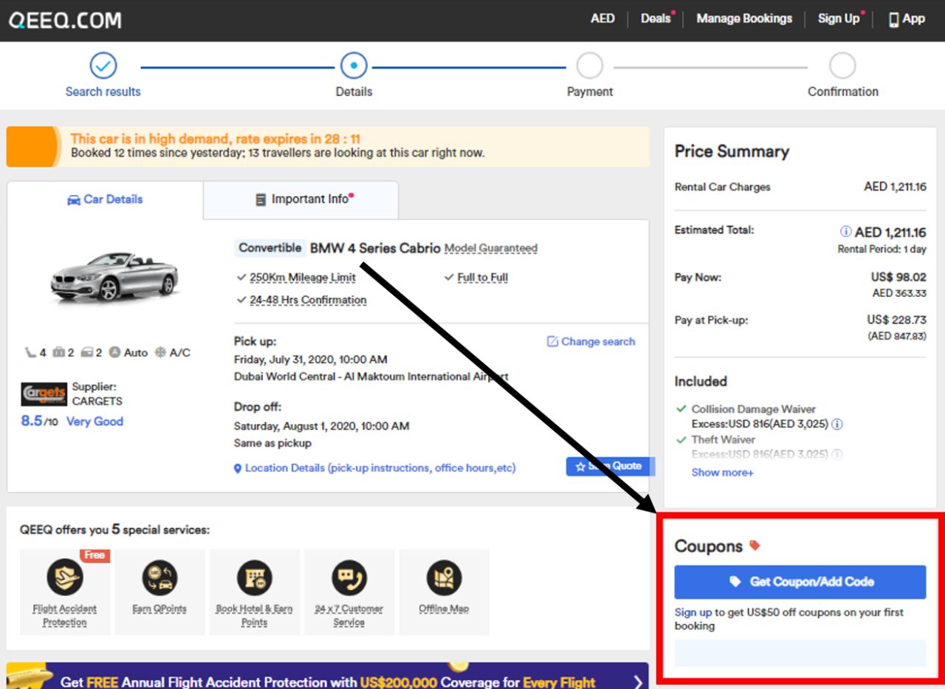Open Location Details pick-up instructions link

tap(380, 468)
